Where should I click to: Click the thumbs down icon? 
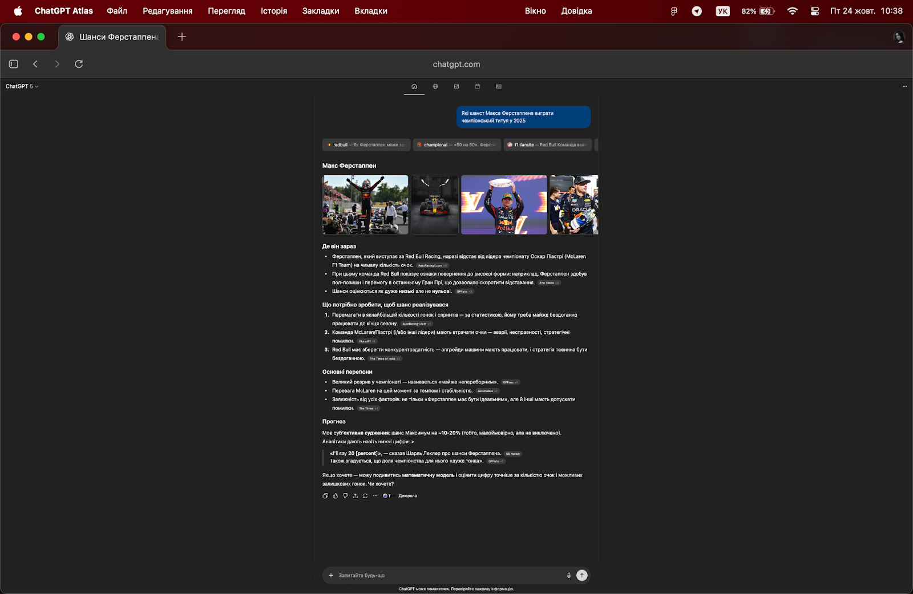[345, 496]
